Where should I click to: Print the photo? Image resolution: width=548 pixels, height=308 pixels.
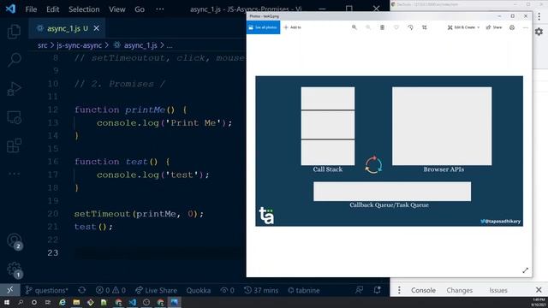point(512,27)
